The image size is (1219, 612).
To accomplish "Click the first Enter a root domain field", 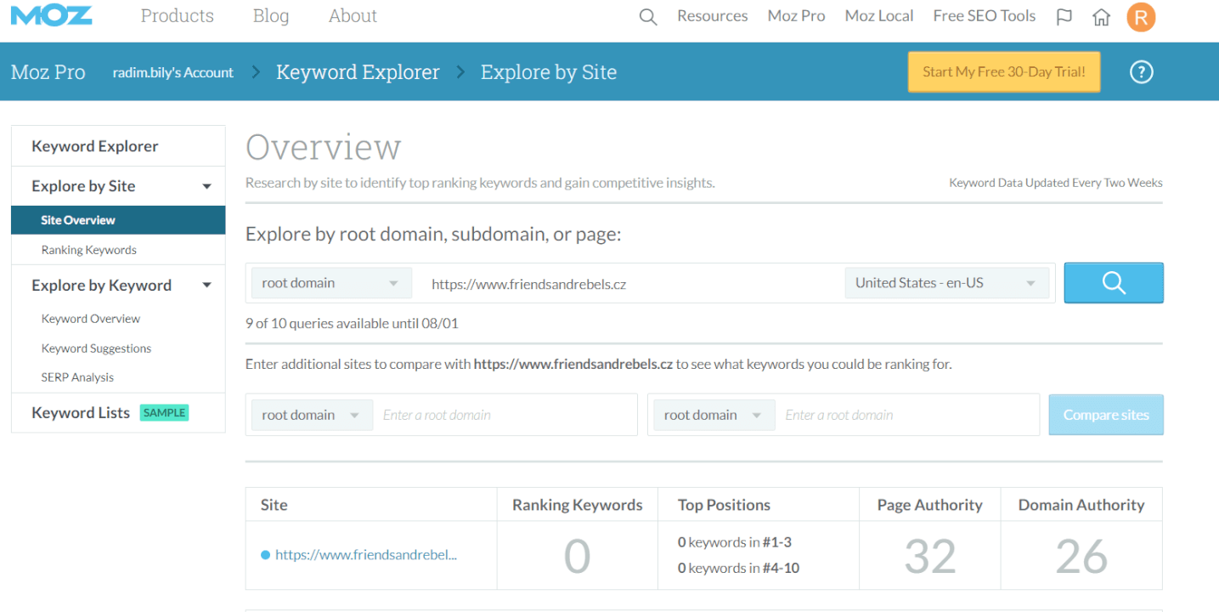I will coord(505,415).
